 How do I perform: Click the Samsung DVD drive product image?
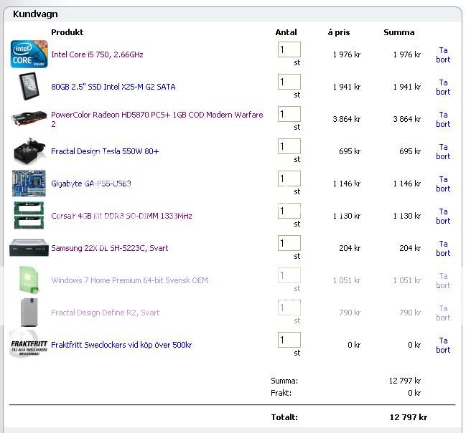(29, 249)
